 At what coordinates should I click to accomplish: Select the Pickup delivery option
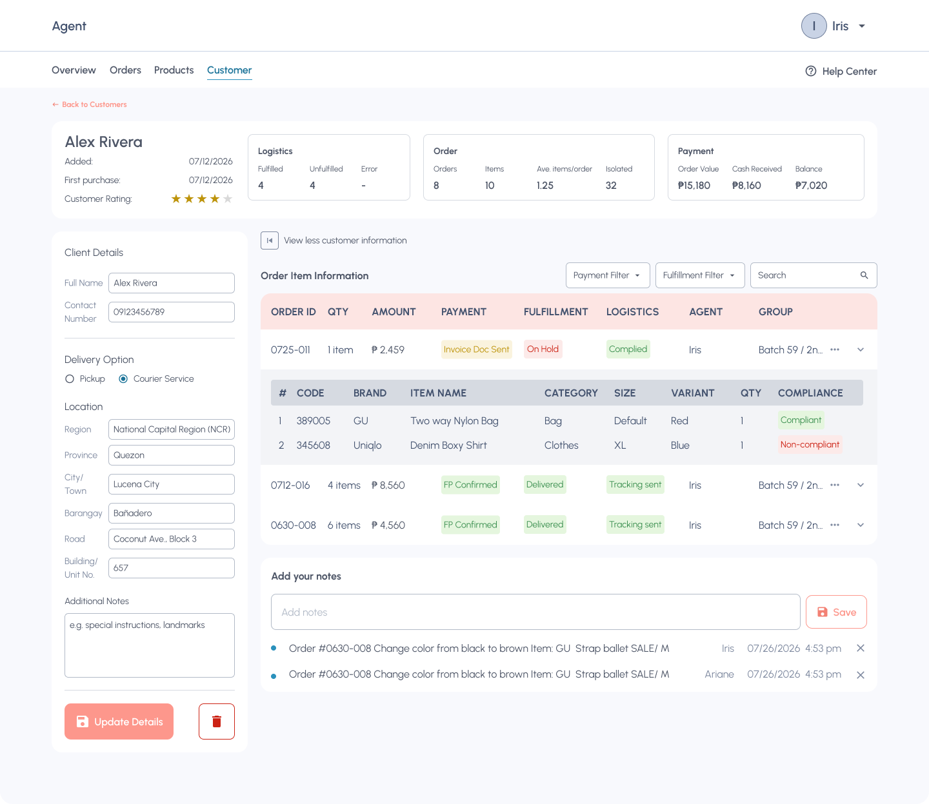click(x=70, y=379)
